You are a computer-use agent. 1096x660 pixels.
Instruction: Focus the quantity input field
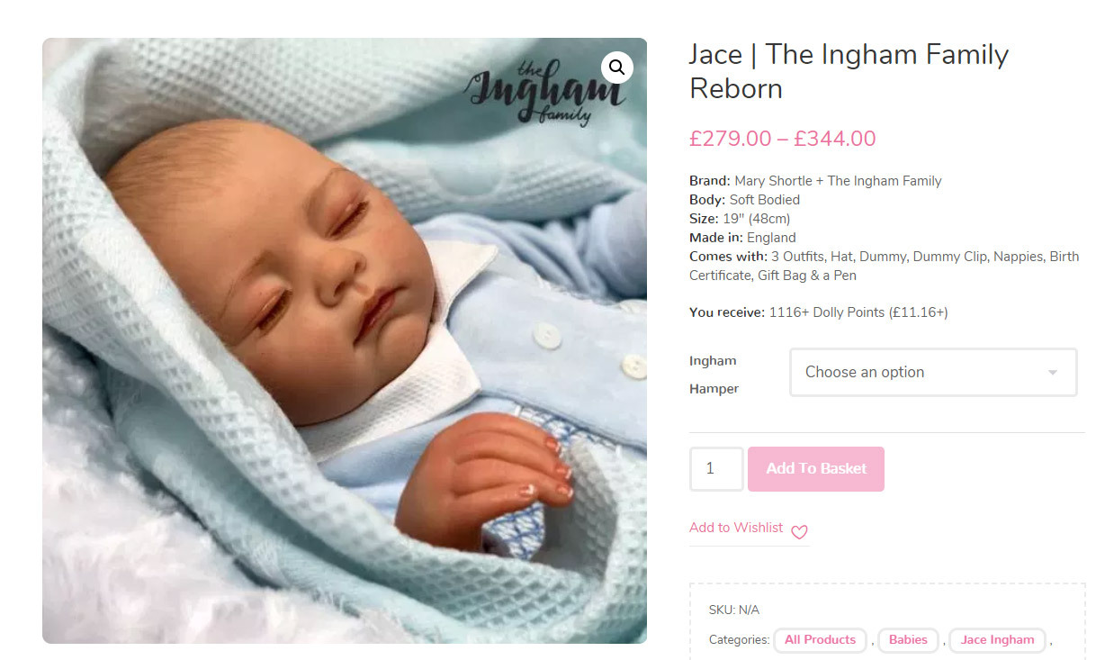pos(716,469)
